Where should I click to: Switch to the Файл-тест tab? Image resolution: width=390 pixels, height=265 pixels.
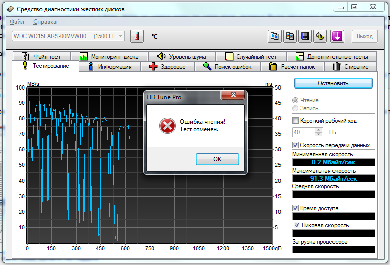tap(41, 56)
